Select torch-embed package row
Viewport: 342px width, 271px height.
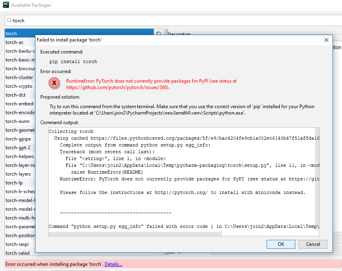20,104
